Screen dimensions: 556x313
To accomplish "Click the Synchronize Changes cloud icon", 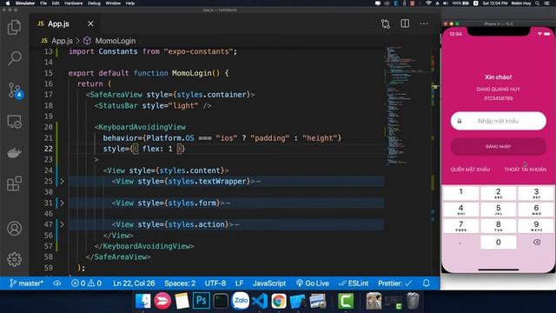I will [56, 283].
